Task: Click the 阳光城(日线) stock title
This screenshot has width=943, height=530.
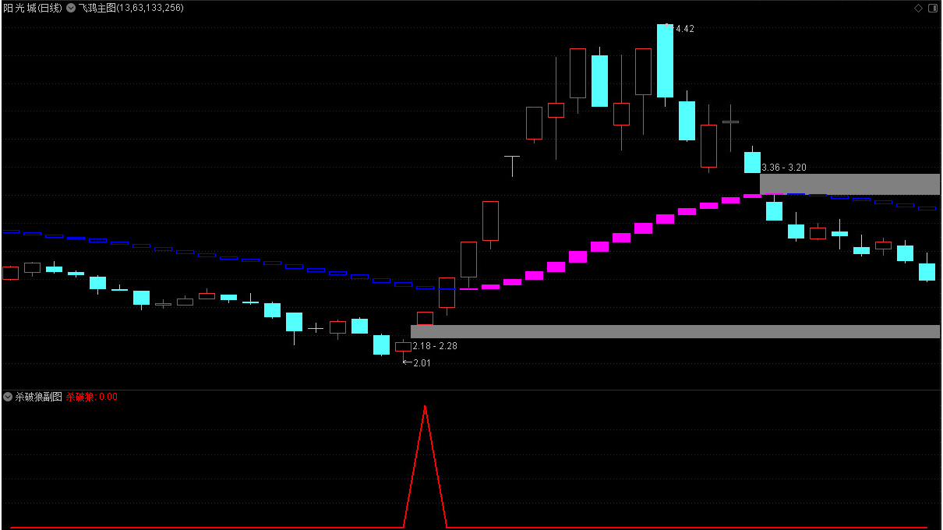Action: 34,8
